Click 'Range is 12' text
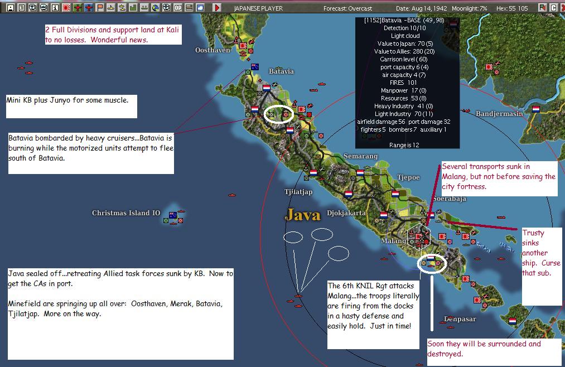Screen dimensions: 565x367 coord(404,145)
